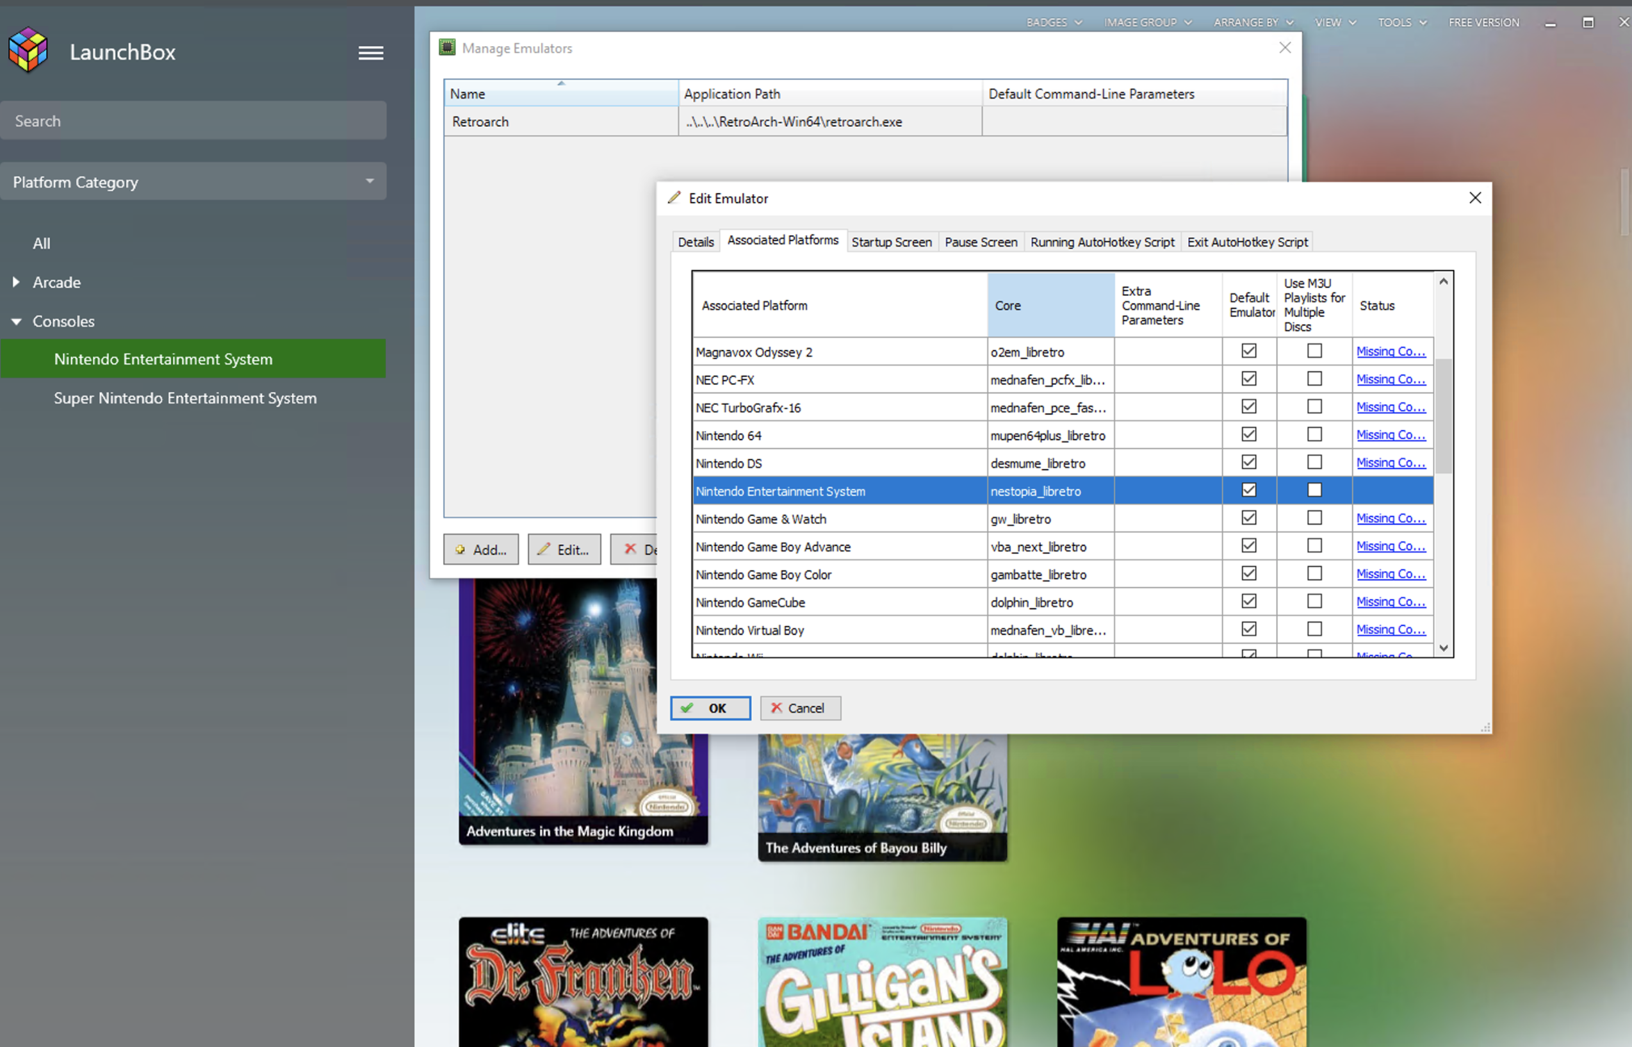Enable M3U playlists for NEC TurboGrafx-16
Image resolution: width=1632 pixels, height=1047 pixels.
click(x=1315, y=407)
